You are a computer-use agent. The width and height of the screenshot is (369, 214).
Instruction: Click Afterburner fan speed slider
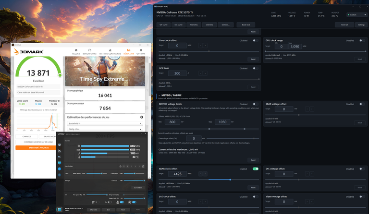click(x=97, y=195)
